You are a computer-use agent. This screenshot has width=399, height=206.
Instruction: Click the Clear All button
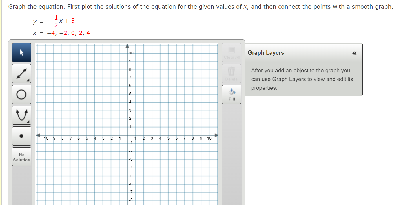tap(231, 53)
